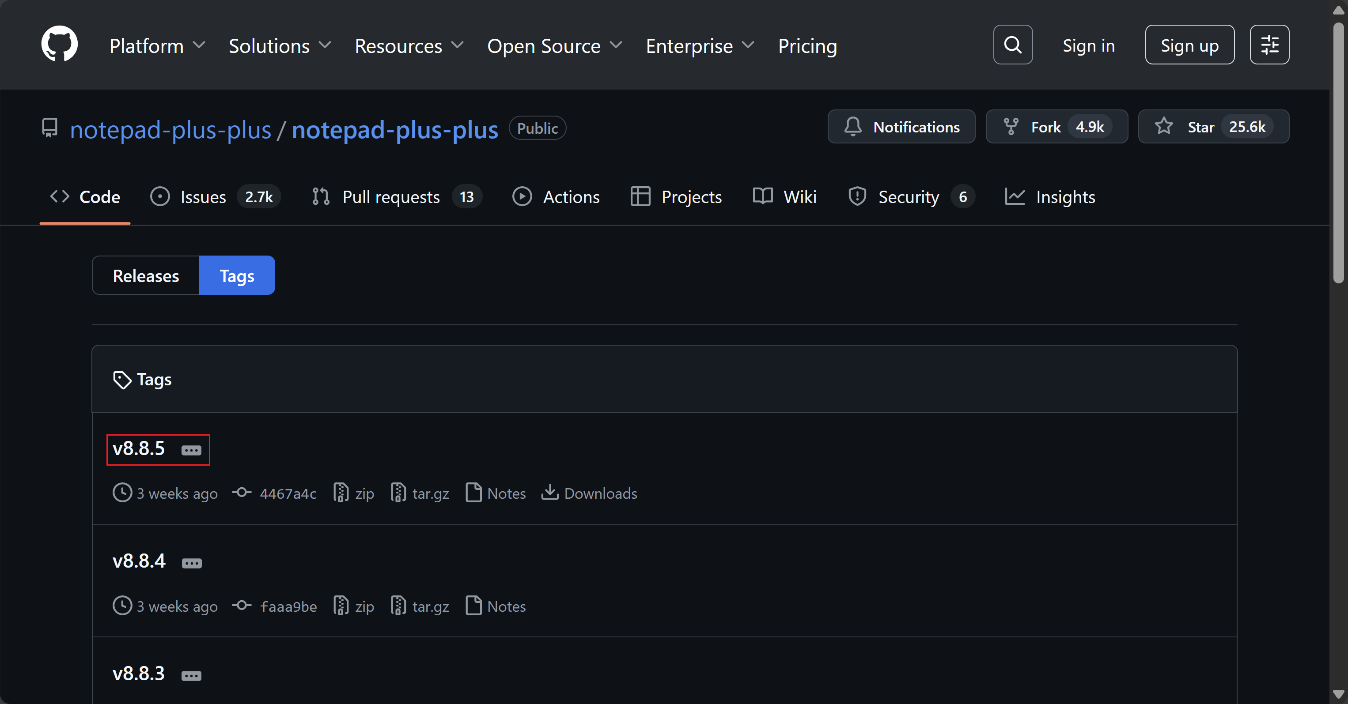Download v8.8.4 tar.gz archive
The width and height of the screenshot is (1348, 704).
pyautogui.click(x=420, y=606)
